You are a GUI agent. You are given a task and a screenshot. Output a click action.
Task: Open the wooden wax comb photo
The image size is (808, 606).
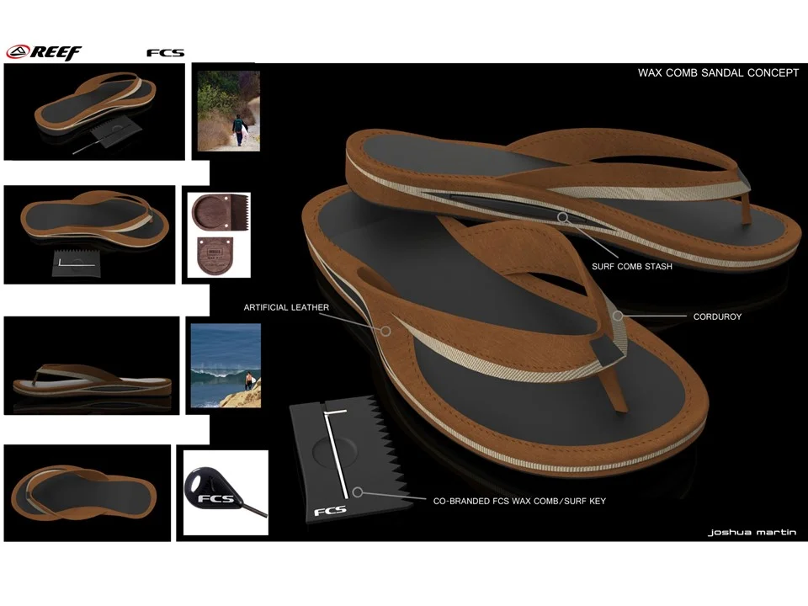tap(219, 235)
